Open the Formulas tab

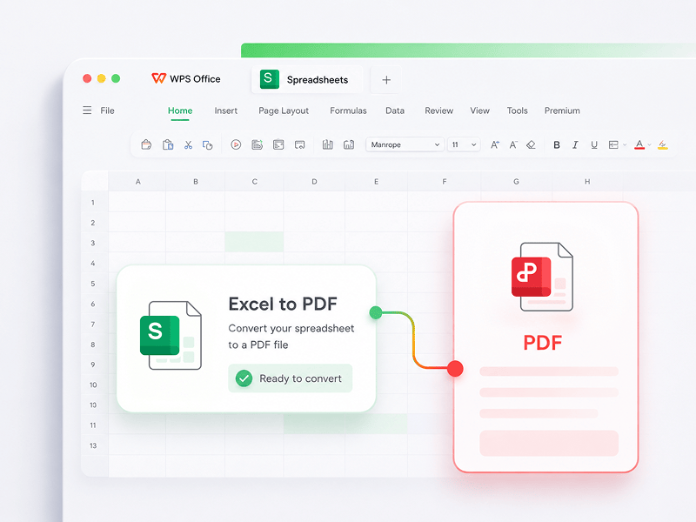(x=348, y=110)
